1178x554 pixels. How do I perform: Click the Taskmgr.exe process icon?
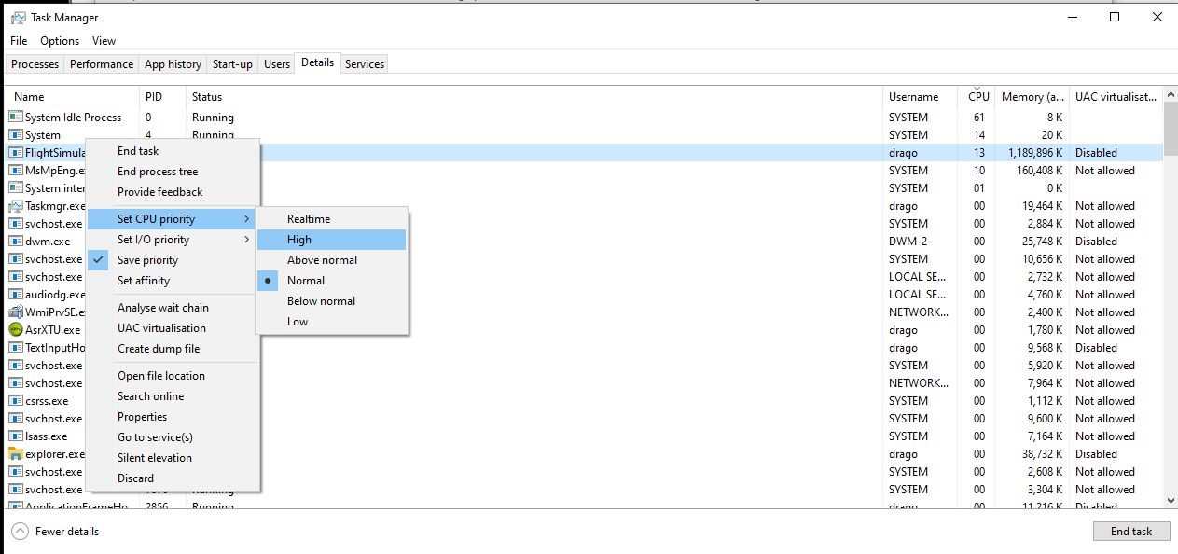point(15,205)
